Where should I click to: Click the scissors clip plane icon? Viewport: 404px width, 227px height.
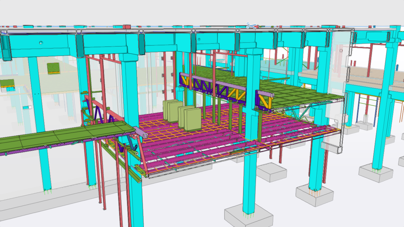click(251, 26)
